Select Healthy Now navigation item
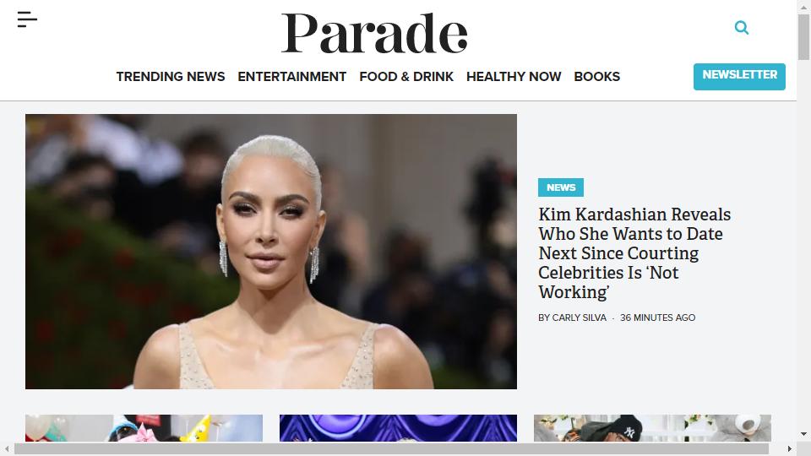Screen dimensions: 811x456 coord(514,77)
